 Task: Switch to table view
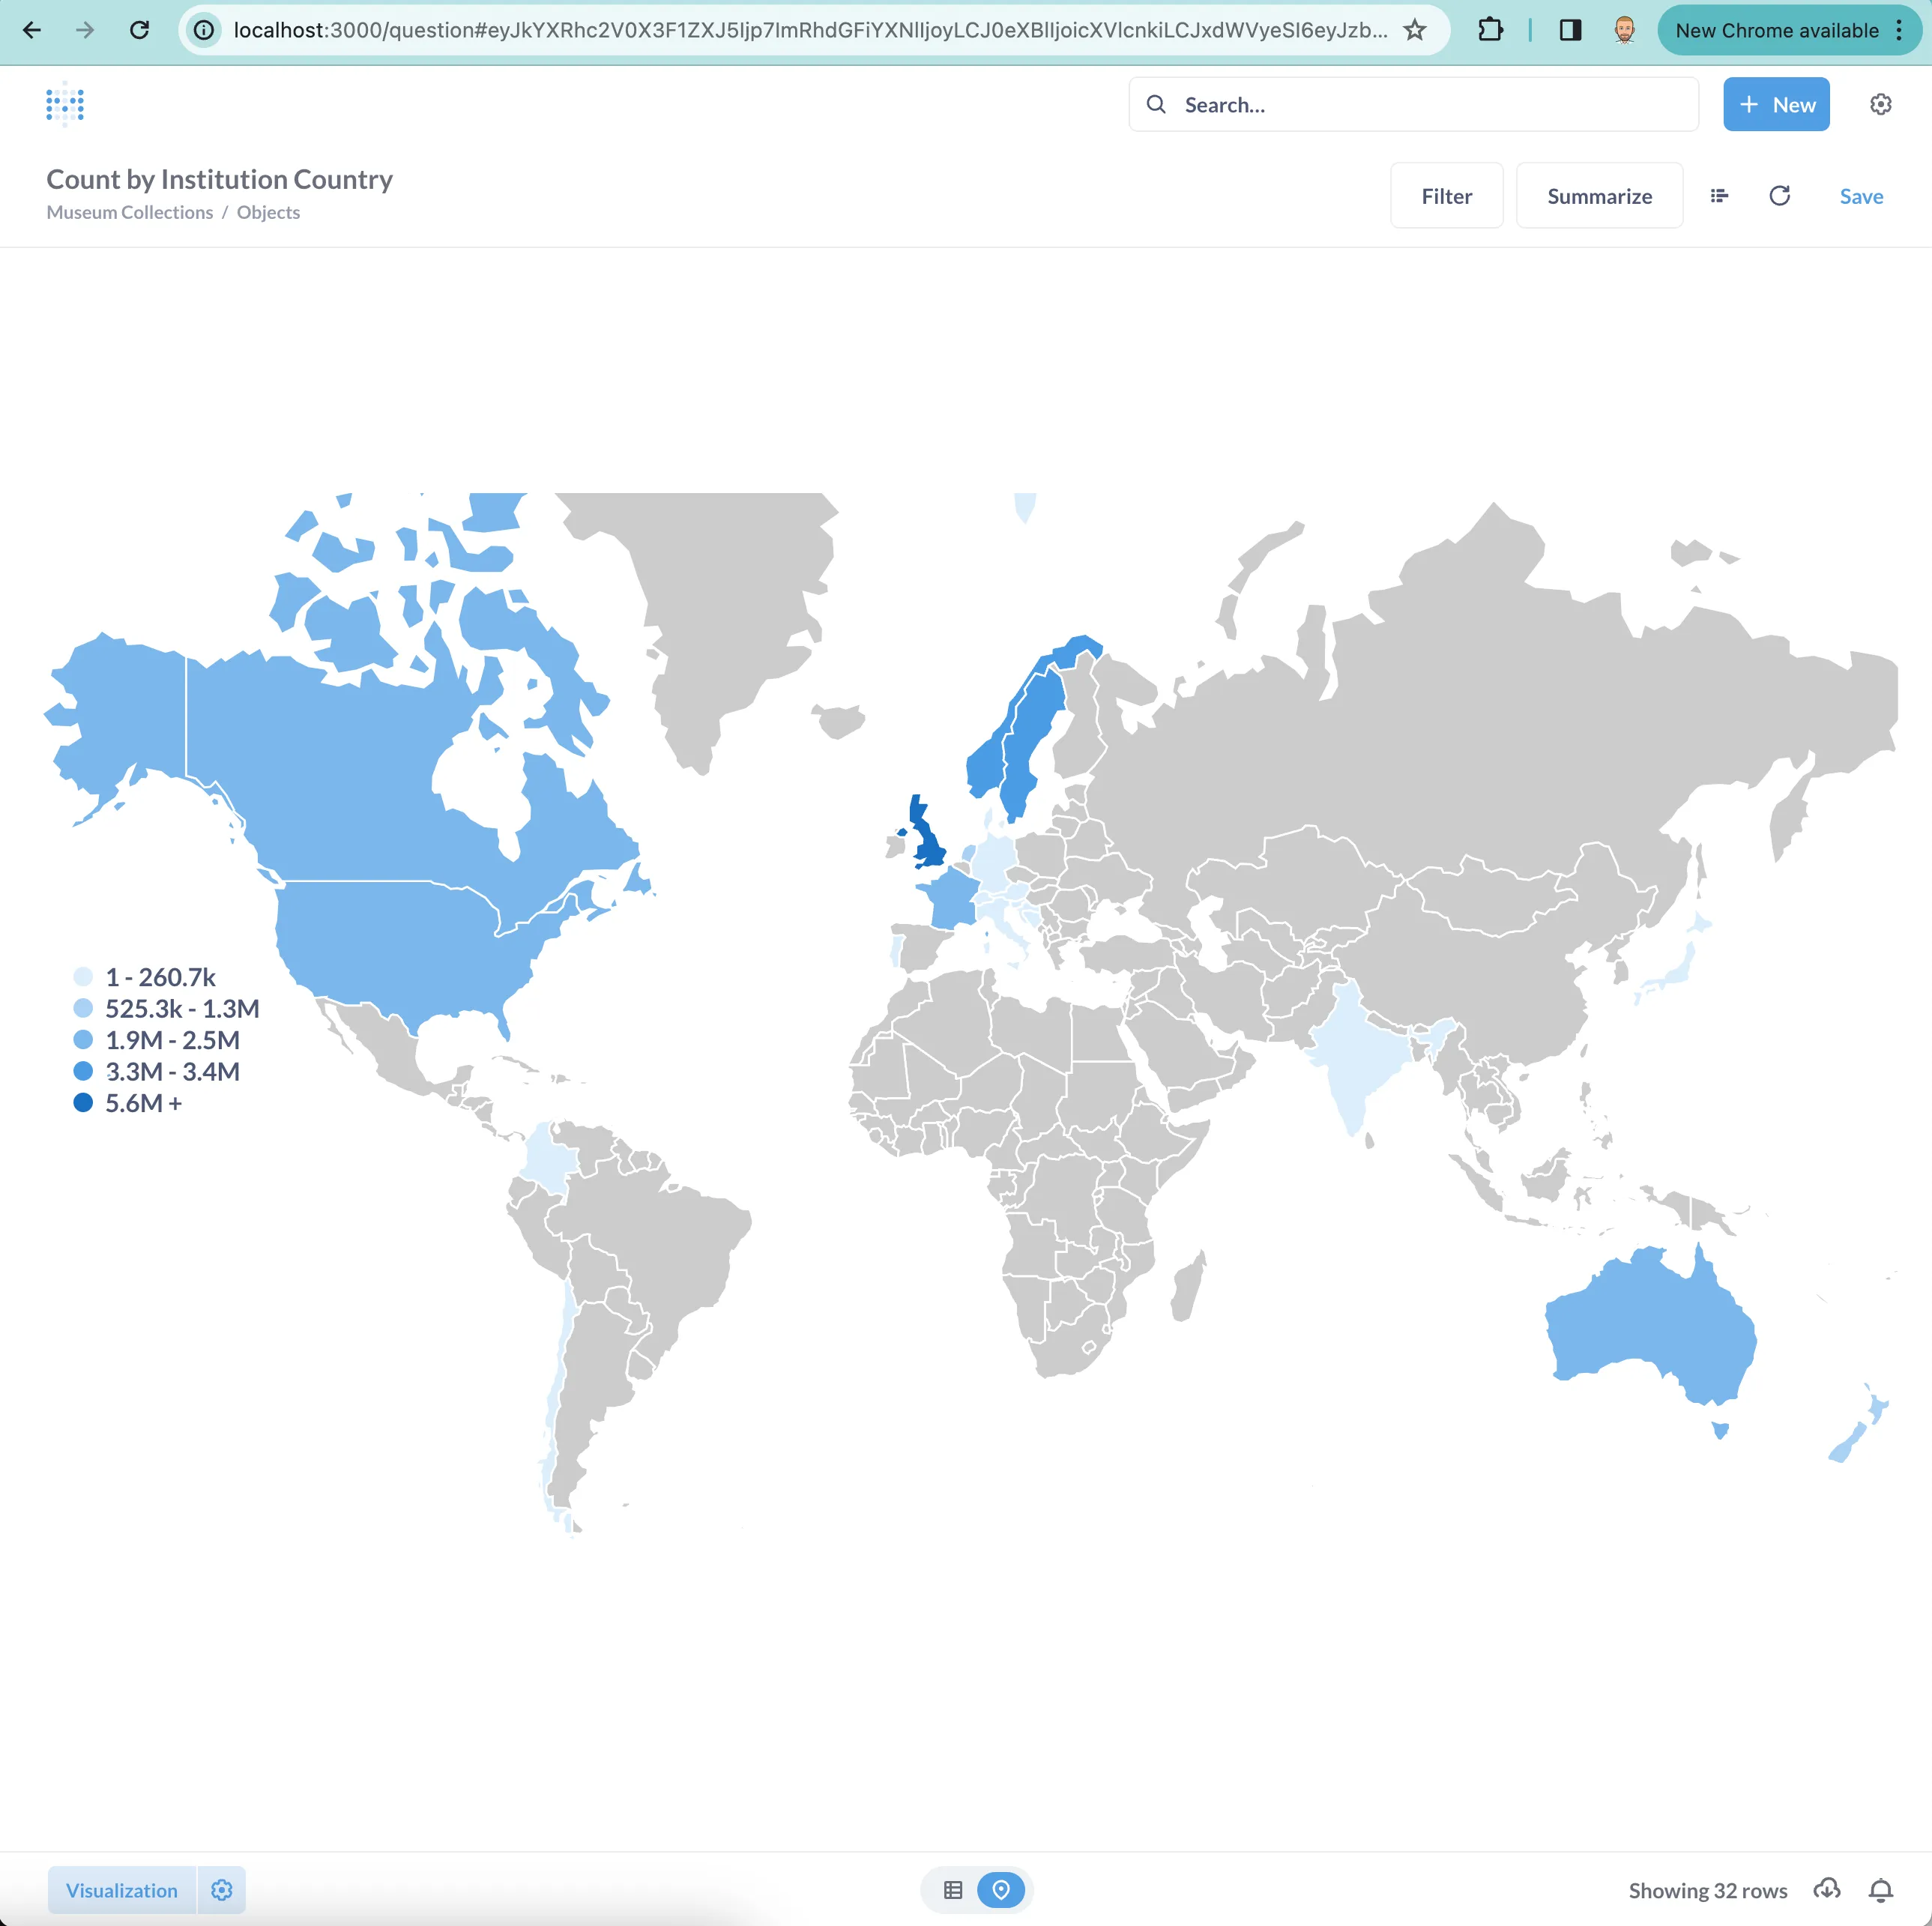click(952, 1890)
